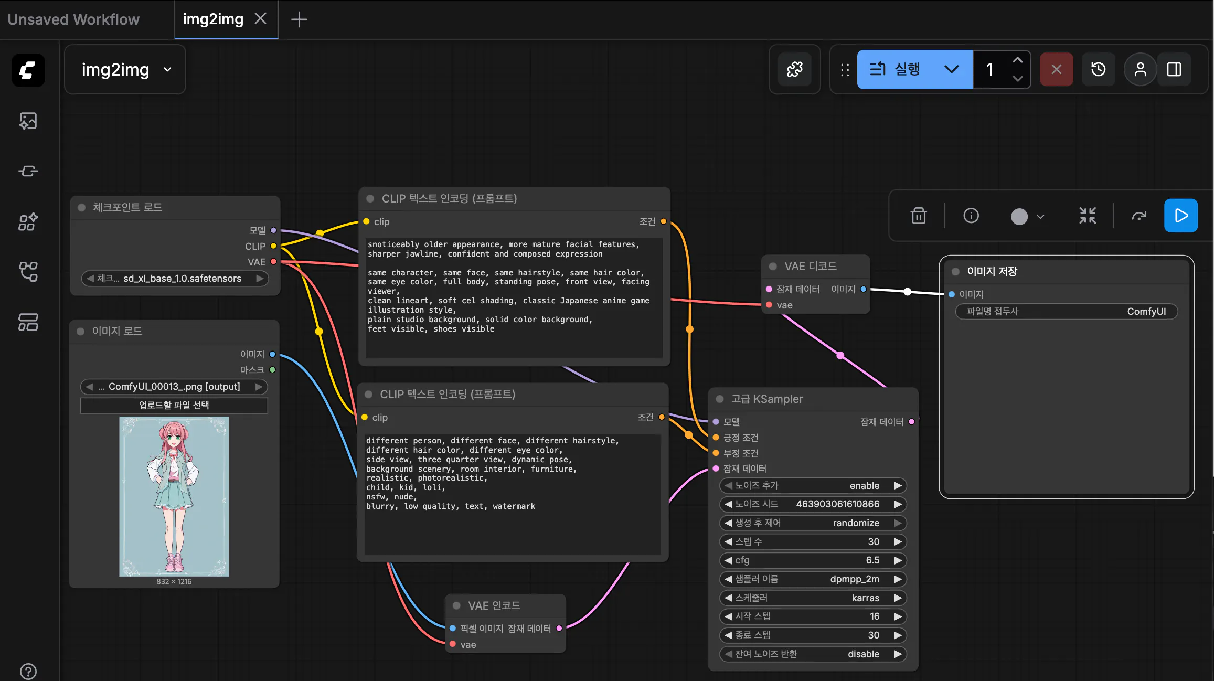
Task: Click the 실행 run button
Action: pos(897,69)
